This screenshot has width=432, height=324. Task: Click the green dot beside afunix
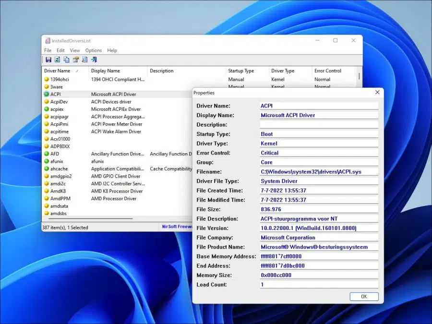[x=47, y=161]
